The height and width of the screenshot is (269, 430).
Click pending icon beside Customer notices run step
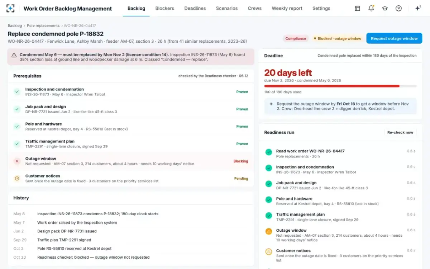click(269, 252)
